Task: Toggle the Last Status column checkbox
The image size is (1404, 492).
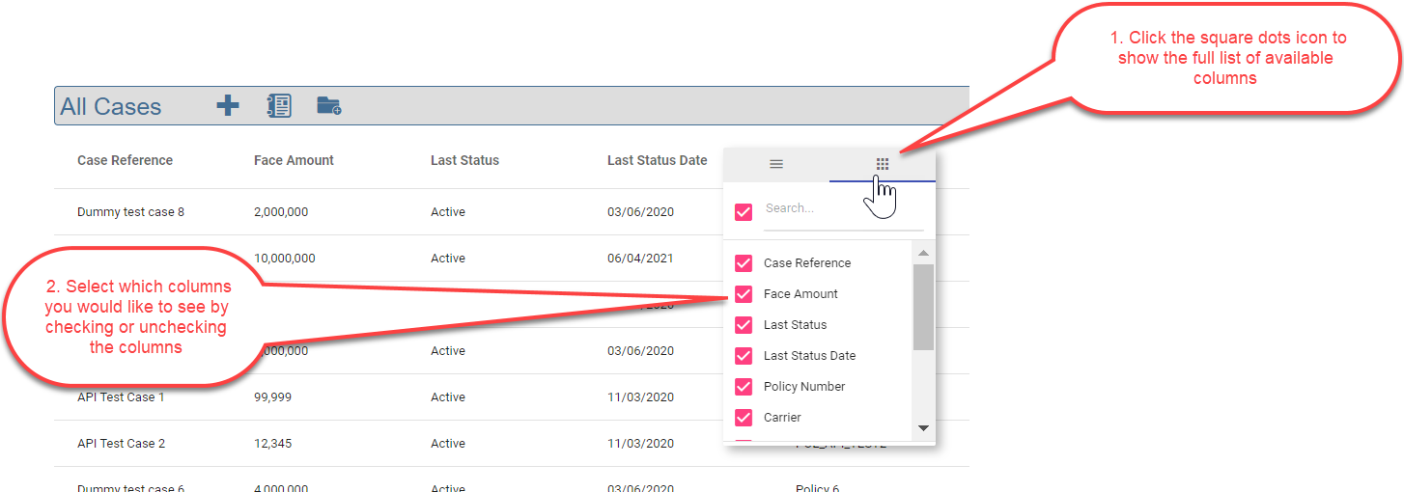Action: point(744,325)
